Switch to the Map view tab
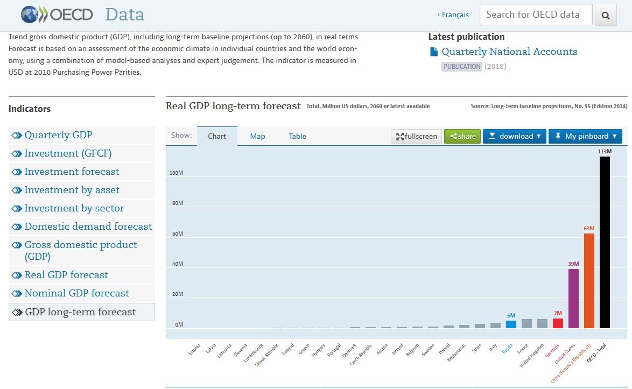Image resolution: width=632 pixels, height=389 pixels. pyautogui.click(x=257, y=136)
